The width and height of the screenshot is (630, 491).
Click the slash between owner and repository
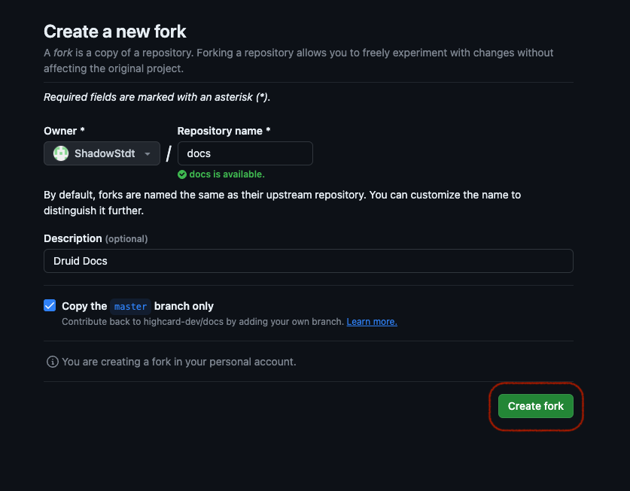(x=169, y=153)
